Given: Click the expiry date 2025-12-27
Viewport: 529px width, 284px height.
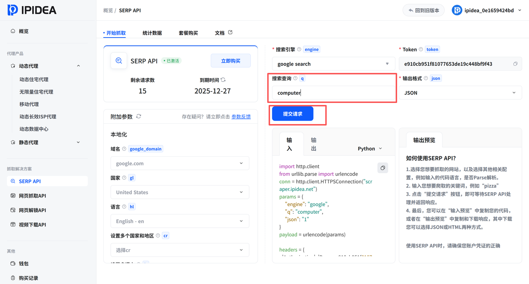Looking at the screenshot, I should pos(212,91).
